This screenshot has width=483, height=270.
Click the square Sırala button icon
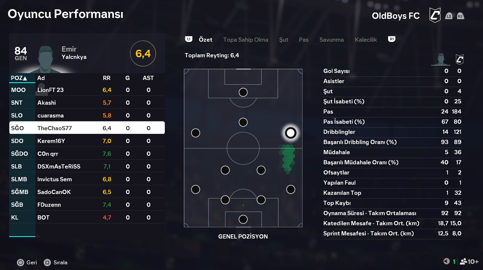point(47,262)
